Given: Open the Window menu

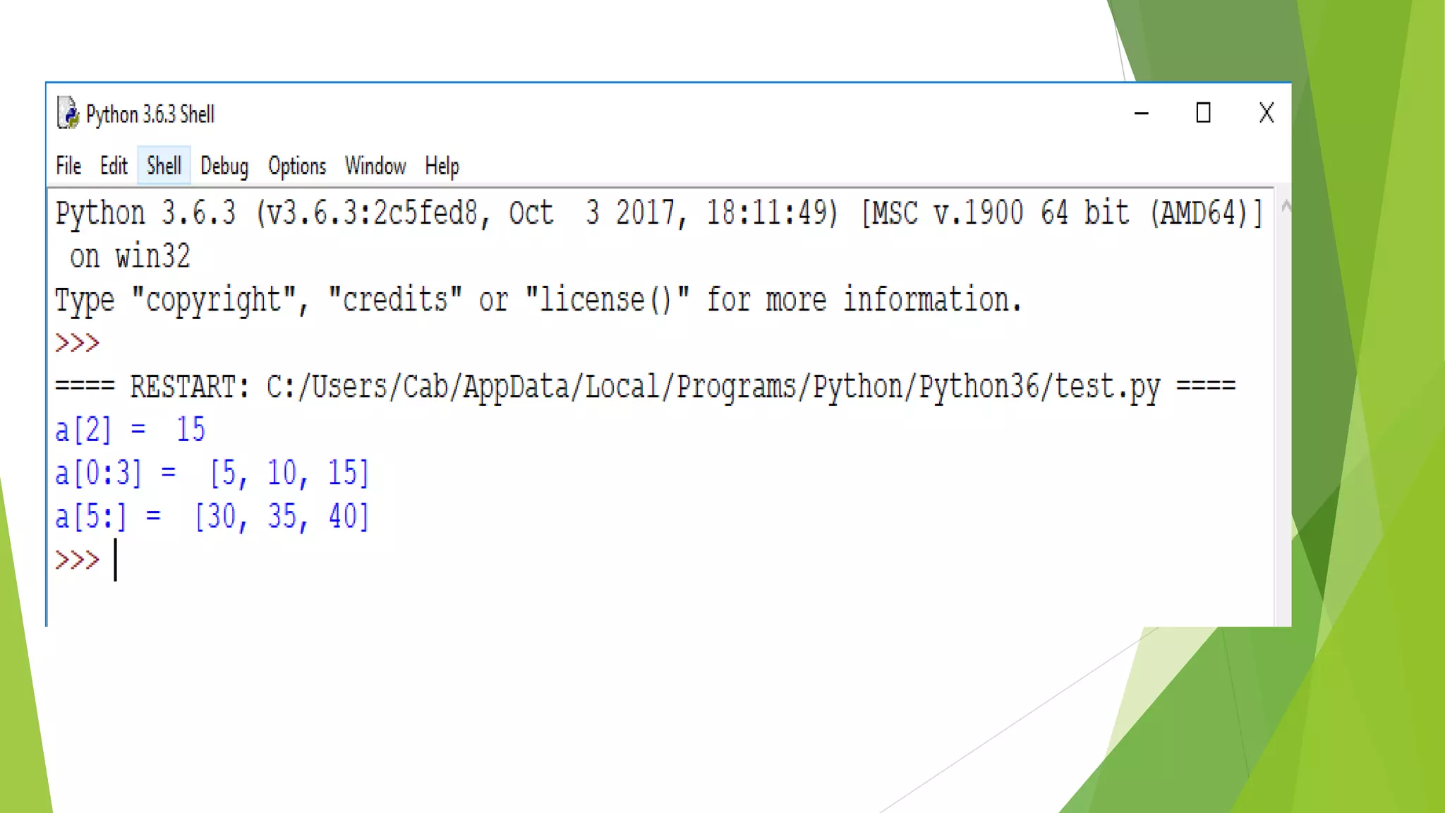Looking at the screenshot, I should click(x=375, y=166).
